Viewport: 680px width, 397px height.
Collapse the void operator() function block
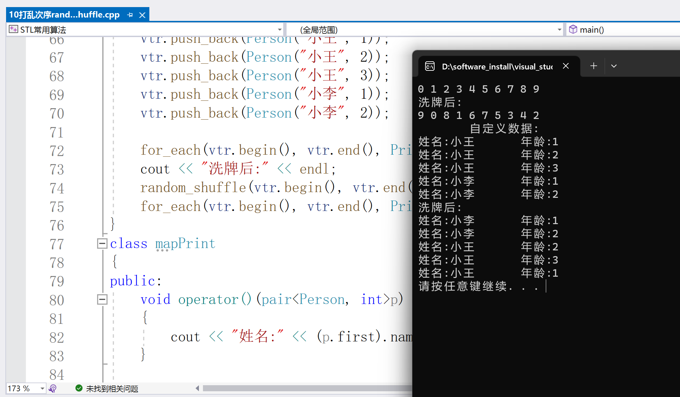102,299
